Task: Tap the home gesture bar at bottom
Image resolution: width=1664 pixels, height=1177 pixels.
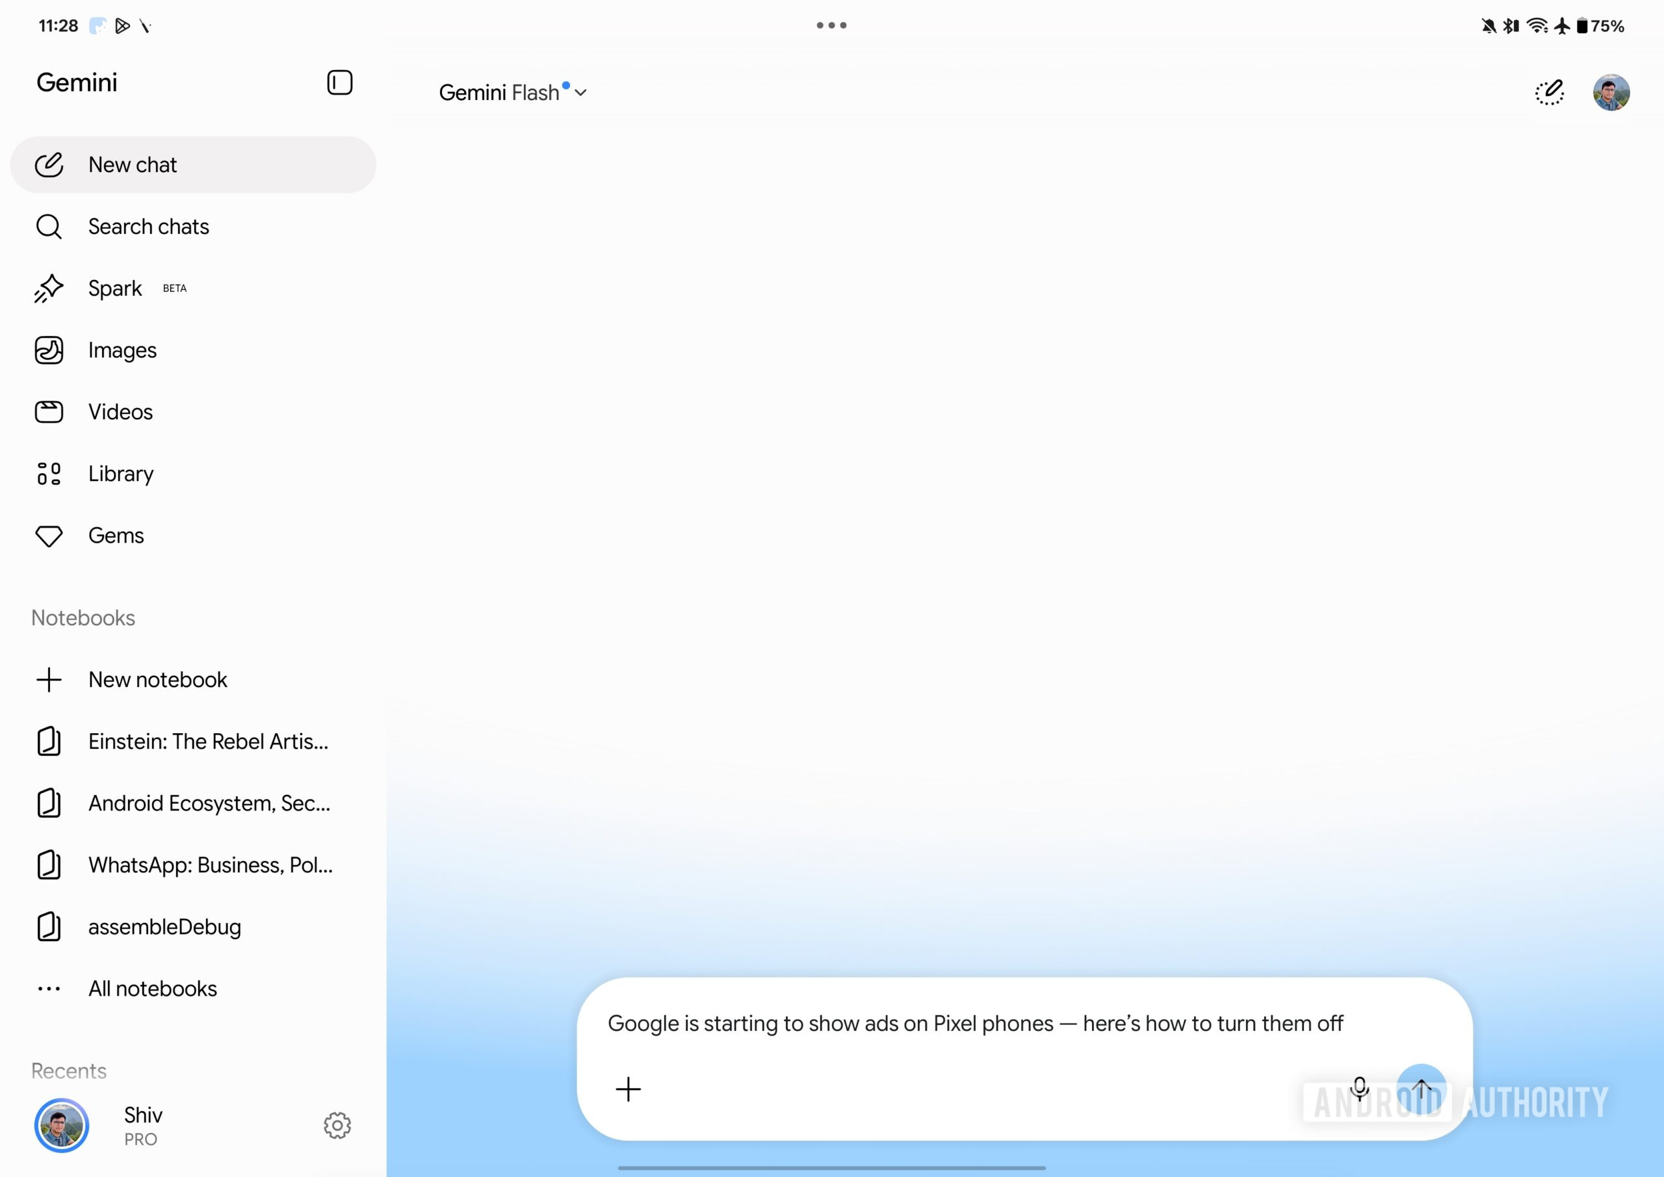Action: [x=831, y=1168]
